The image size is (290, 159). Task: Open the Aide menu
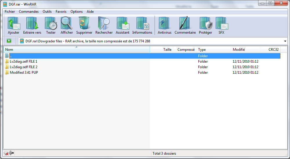click(90, 12)
